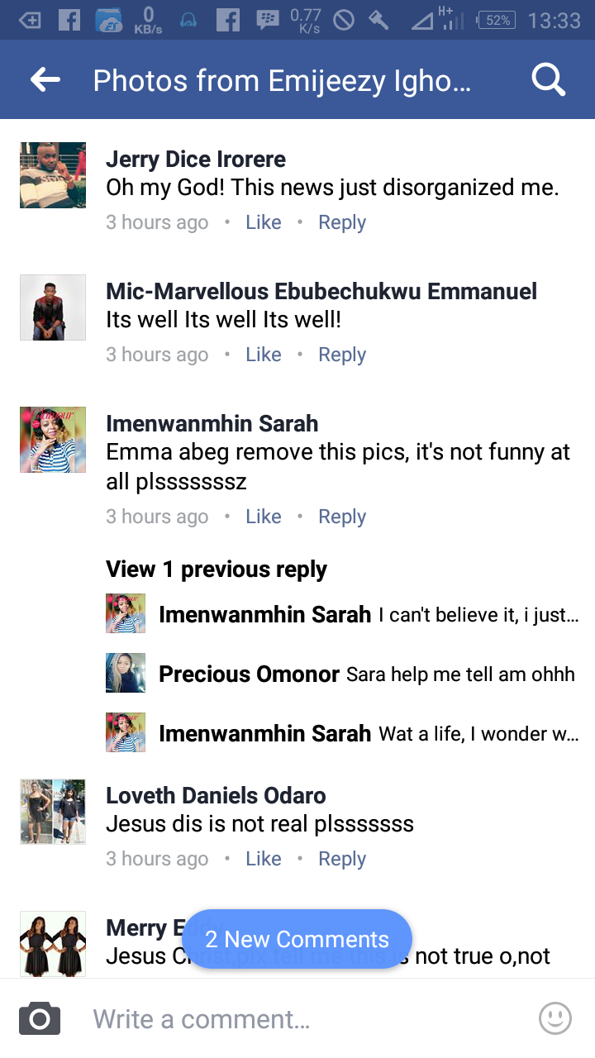
Task: Tap the camera icon to attach photo
Action: click(40, 1018)
